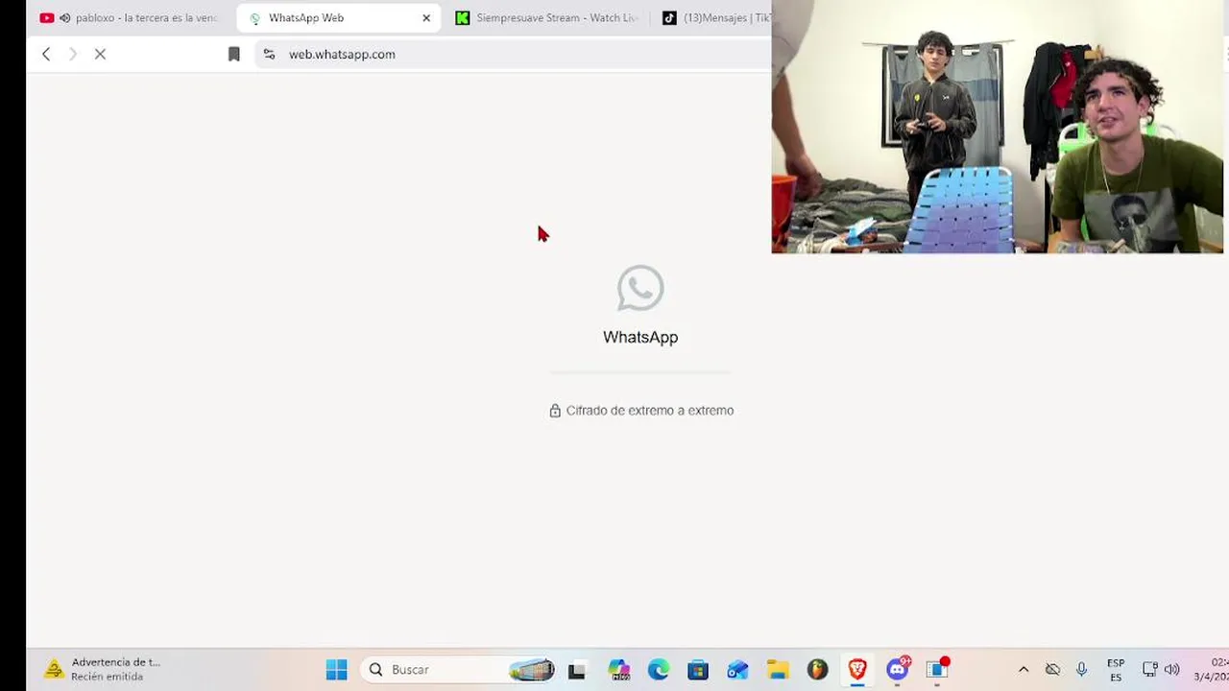Switch to the Brave browser taskbar icon
The width and height of the screenshot is (1229, 691).
[857, 670]
